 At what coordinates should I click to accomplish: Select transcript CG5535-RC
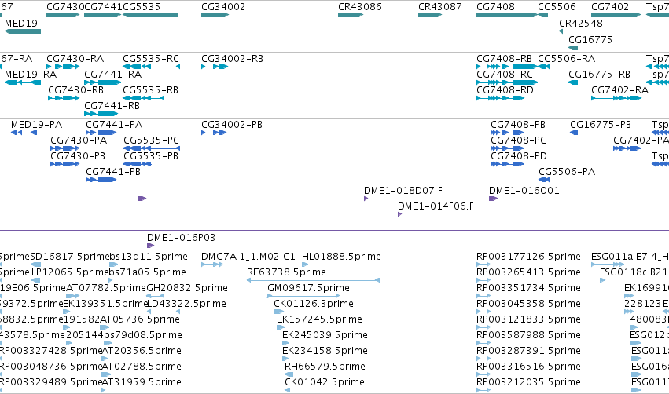pyautogui.click(x=152, y=67)
